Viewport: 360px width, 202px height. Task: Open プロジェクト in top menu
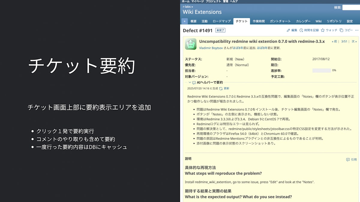pos(213,2)
